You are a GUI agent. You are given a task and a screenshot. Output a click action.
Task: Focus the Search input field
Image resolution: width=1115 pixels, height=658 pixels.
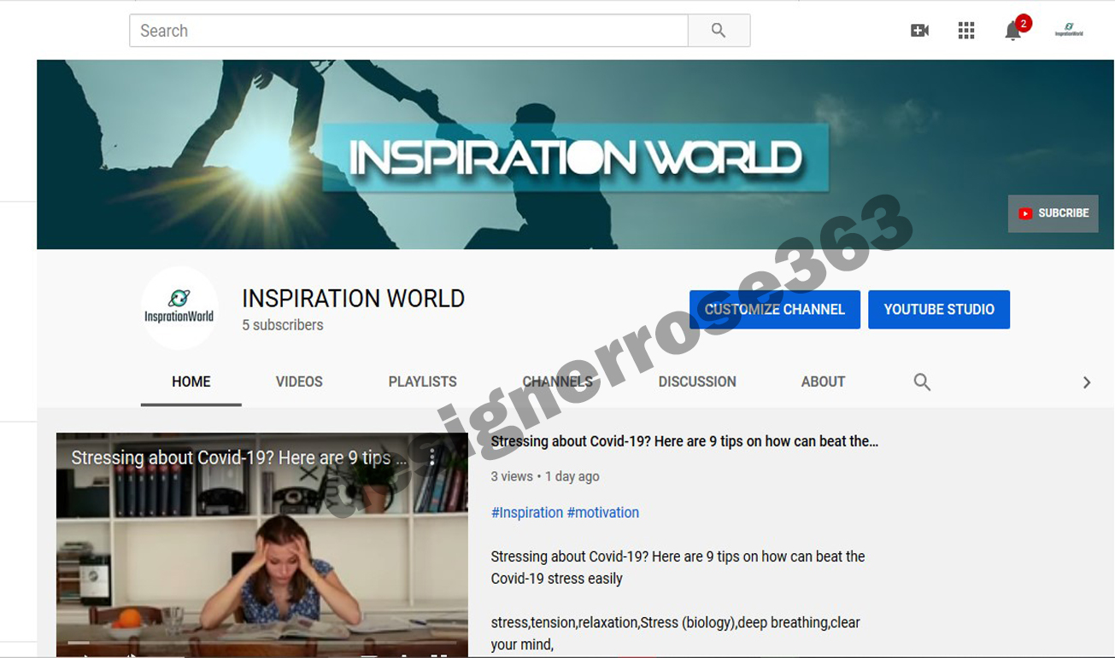408,31
